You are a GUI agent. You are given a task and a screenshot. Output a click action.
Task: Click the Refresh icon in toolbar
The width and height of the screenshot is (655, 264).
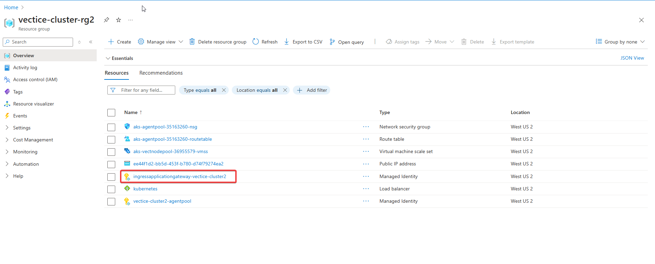point(255,42)
